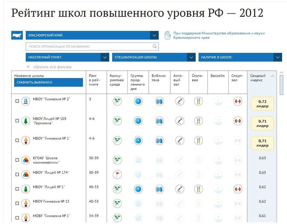Screen dimensions: 287x224
Task: Open the Специализация школы dropdown
Action: [x=154, y=57]
